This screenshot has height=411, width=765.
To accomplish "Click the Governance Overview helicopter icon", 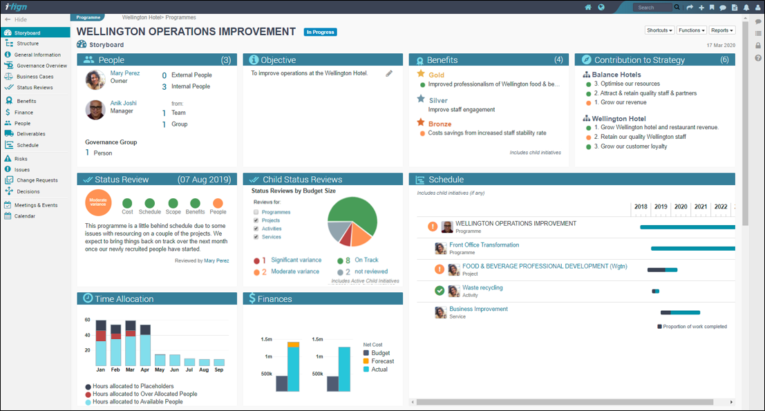I will point(9,66).
